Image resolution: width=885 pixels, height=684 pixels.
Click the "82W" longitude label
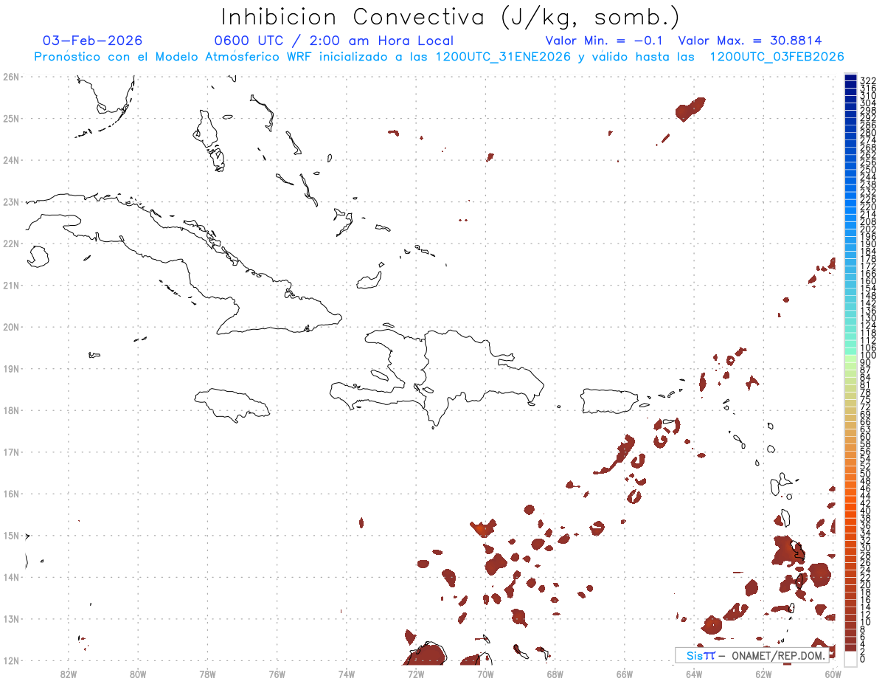69,673
